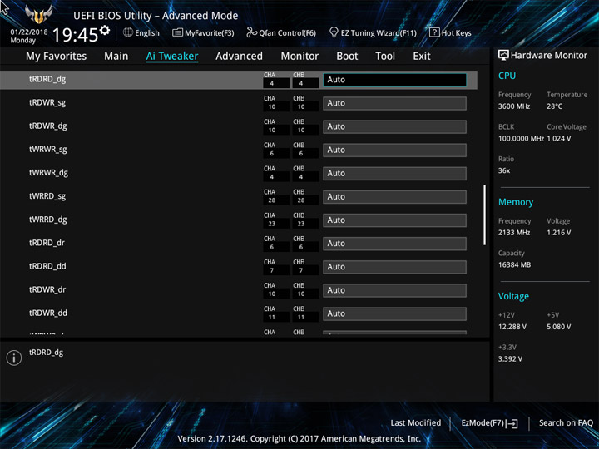The height and width of the screenshot is (449, 599).
Task: Click the TUF logo emblem at the top left
Action: (x=38, y=14)
